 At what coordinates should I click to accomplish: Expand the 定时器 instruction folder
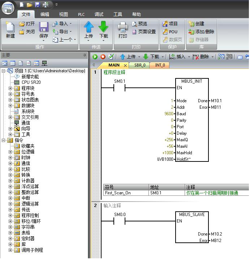pyautogui.click(x=10, y=238)
